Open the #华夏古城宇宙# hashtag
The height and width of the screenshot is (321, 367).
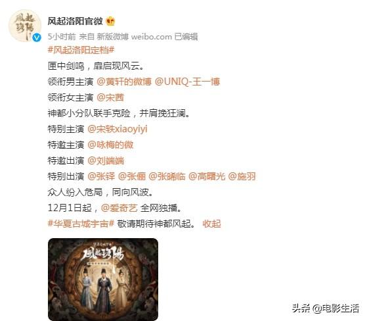(x=81, y=224)
